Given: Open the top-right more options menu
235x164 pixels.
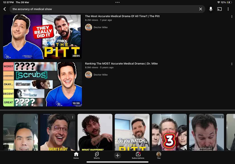Looking at the screenshot, I should click(x=228, y=9).
